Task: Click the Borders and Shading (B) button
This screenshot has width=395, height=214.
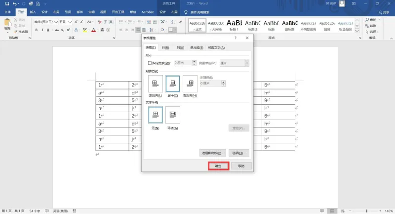Action: 213,153
